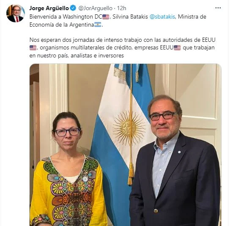Screen dimensions: 231x226
Task: Click the 'Bienvenida a Washington DC' paragraph text
Action: (x=118, y=21)
